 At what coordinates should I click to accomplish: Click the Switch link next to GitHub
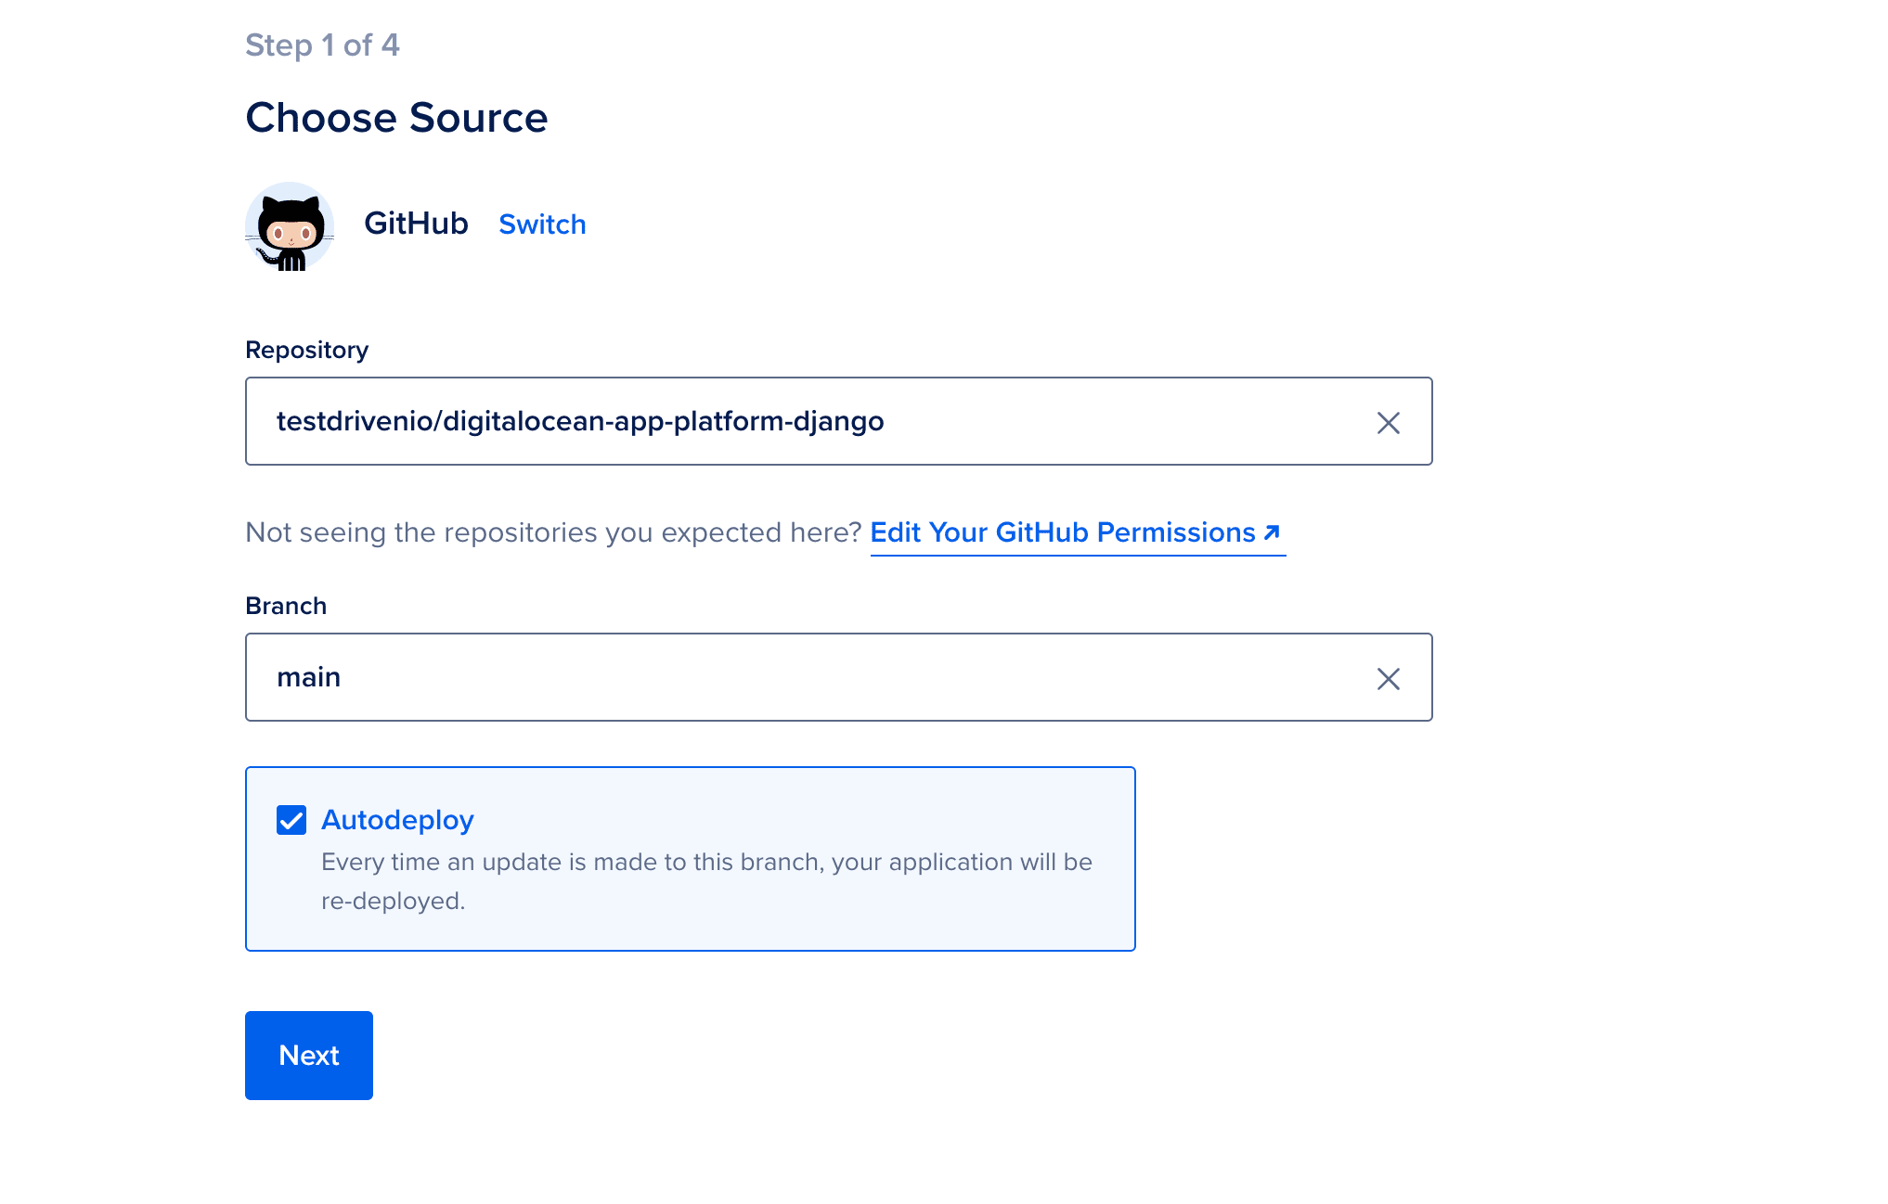pyautogui.click(x=542, y=224)
